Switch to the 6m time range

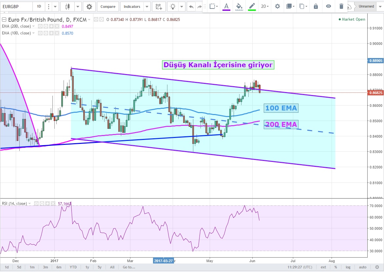pyautogui.click(x=59, y=267)
